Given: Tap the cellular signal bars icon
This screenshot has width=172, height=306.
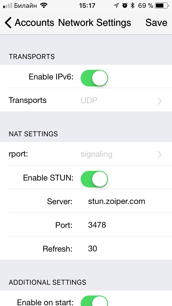Looking at the screenshot, I should coord(8,6).
